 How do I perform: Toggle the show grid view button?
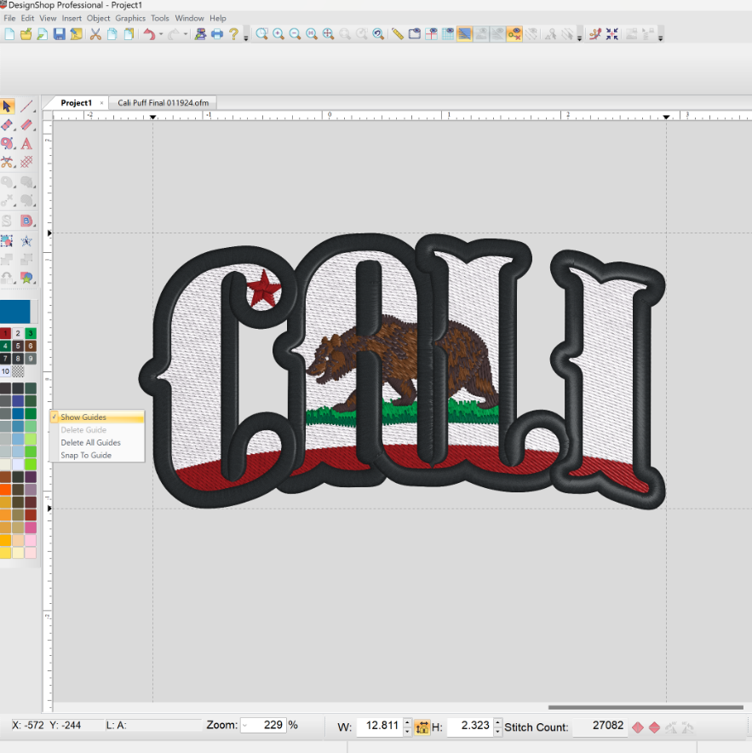[x=448, y=34]
